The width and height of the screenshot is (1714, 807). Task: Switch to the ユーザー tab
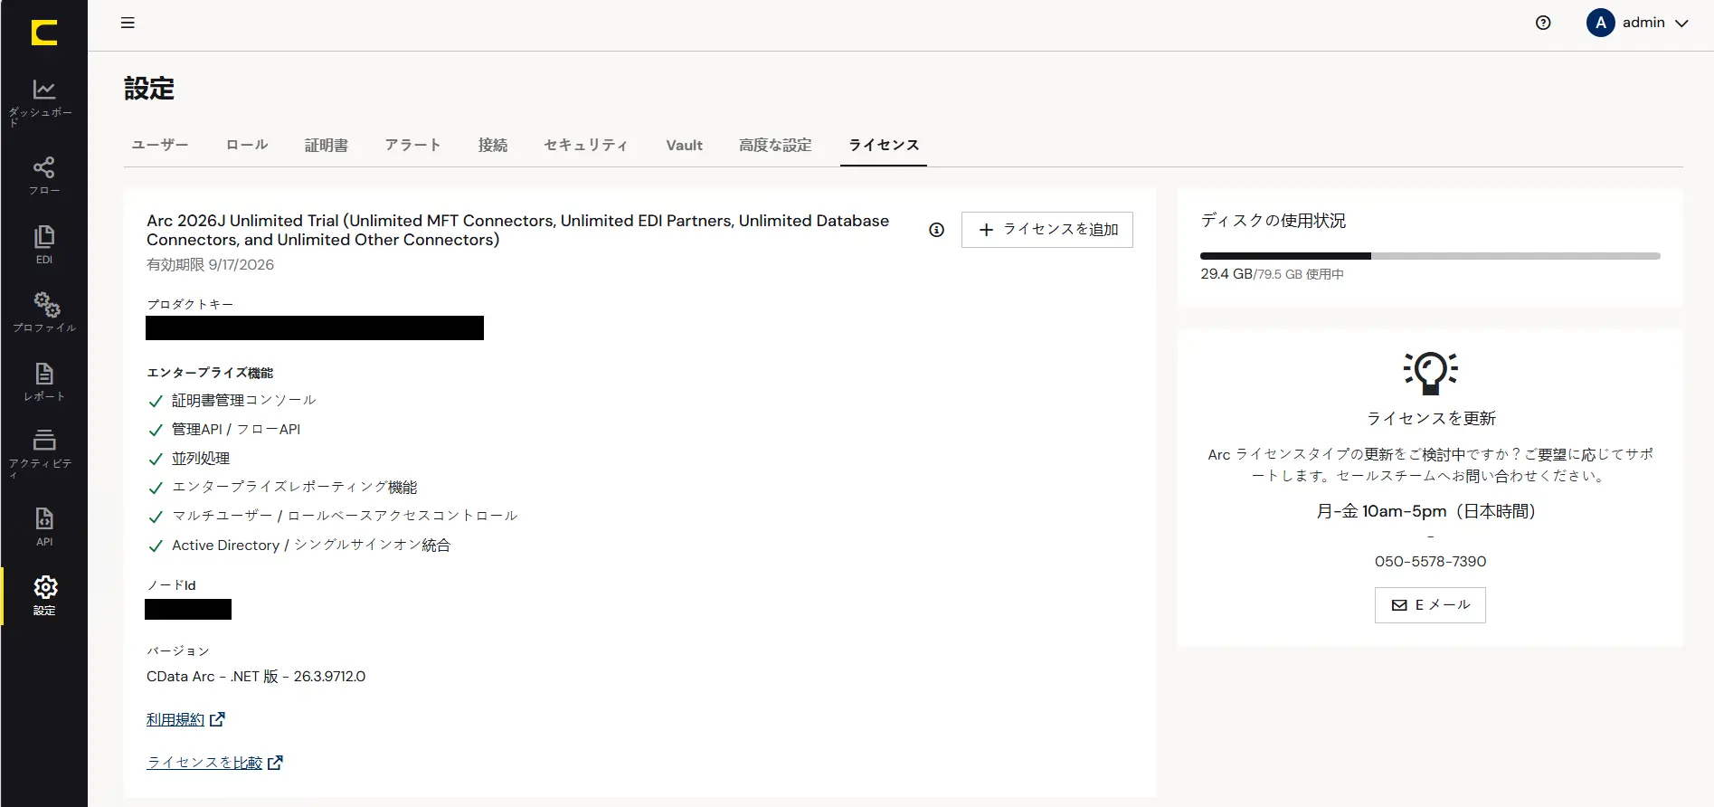point(160,145)
